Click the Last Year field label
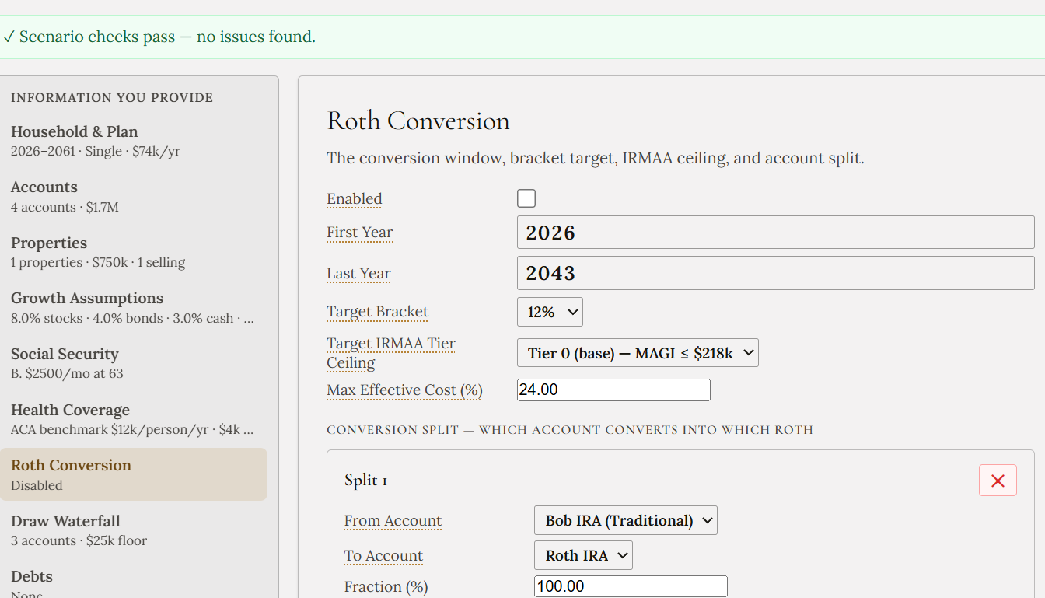Screen dimensions: 1045x598 (x=358, y=273)
